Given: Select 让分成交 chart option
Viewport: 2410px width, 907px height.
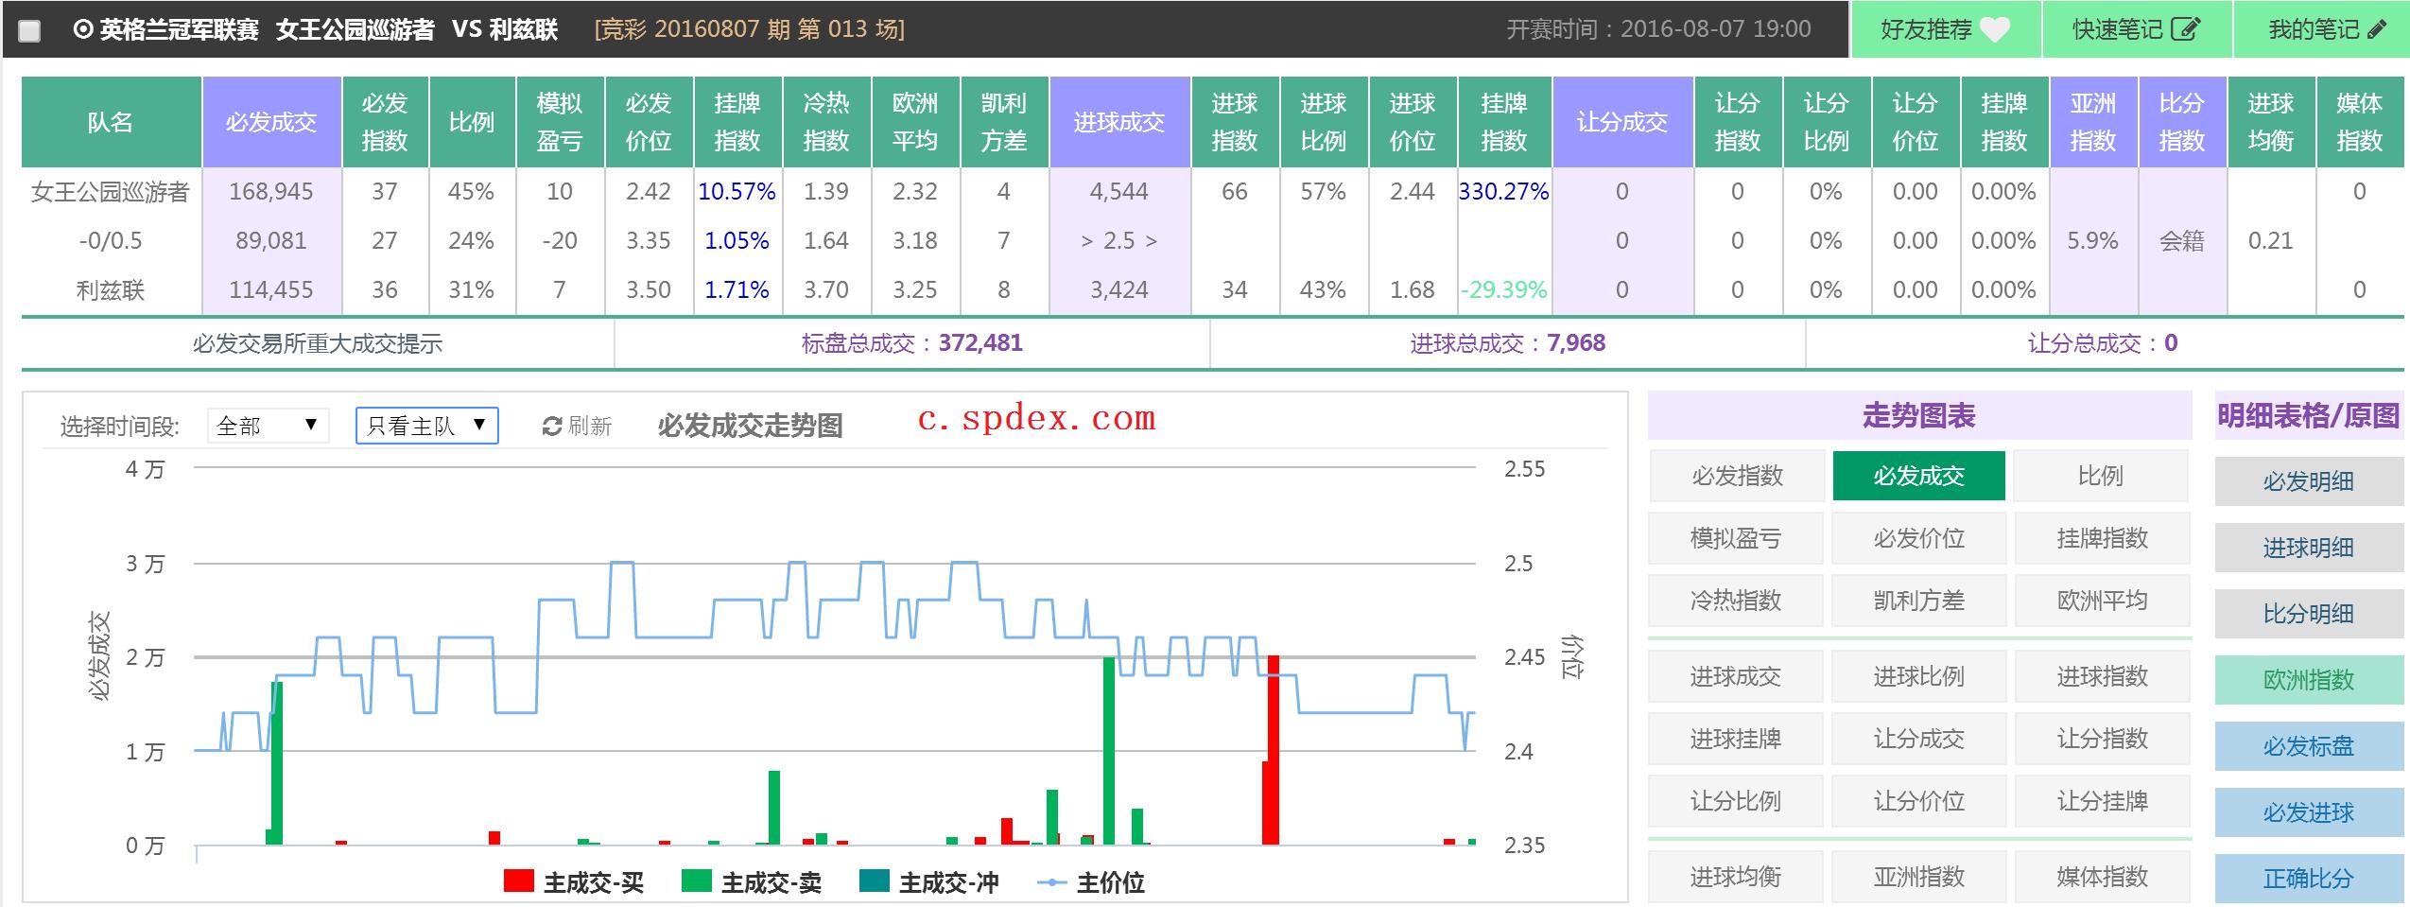Looking at the screenshot, I should (1919, 739).
